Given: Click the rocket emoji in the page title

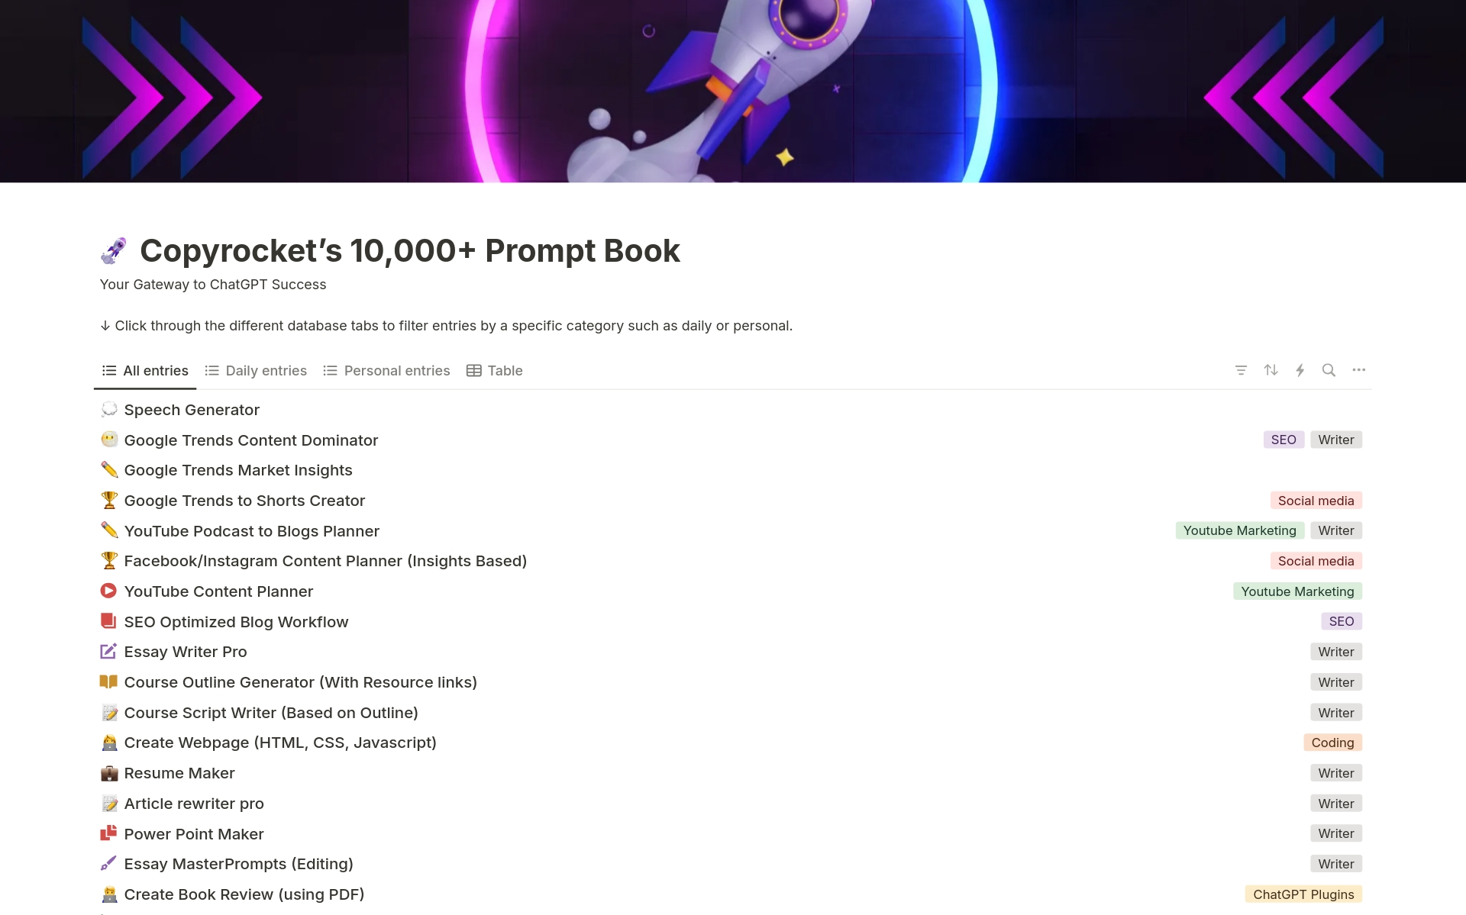Looking at the screenshot, I should coord(113,250).
